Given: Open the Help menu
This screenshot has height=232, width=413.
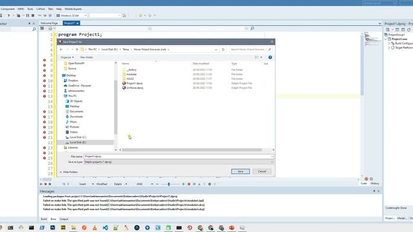Looking at the screenshot, I should (x=59, y=9).
